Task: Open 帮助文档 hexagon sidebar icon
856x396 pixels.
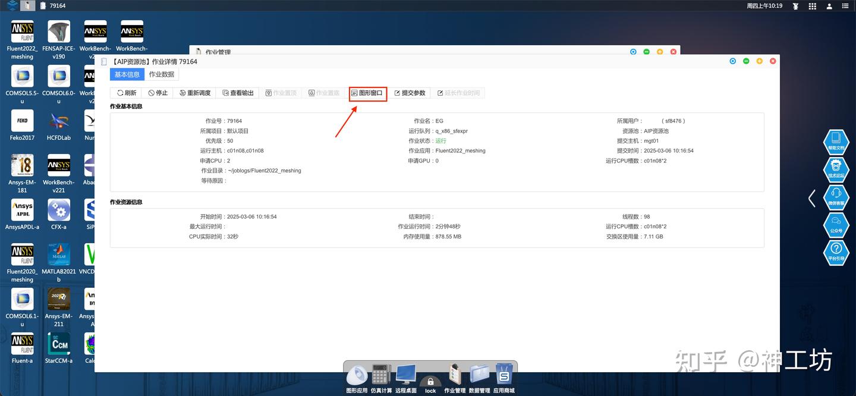Action: tap(836, 141)
